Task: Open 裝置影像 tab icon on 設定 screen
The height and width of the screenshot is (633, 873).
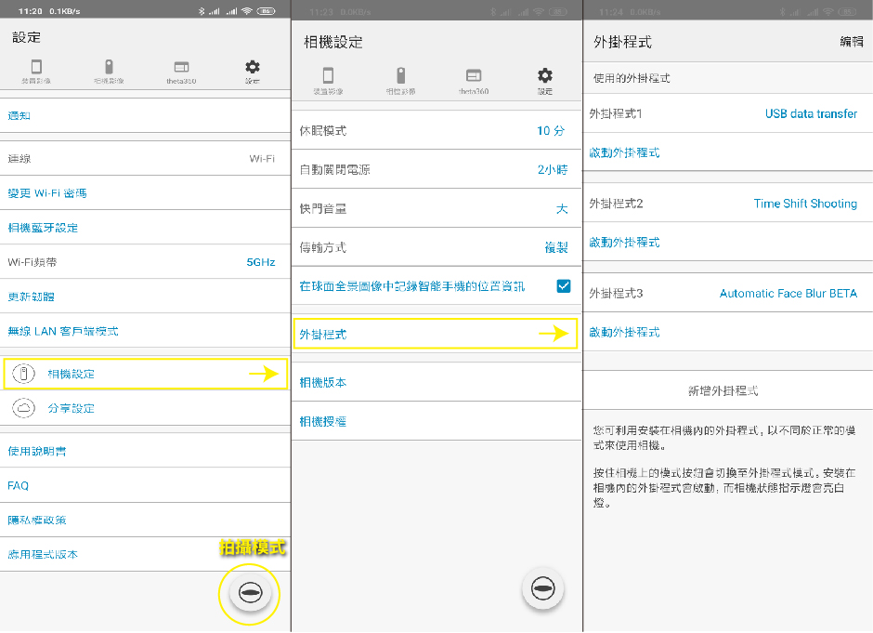Action: click(36, 67)
